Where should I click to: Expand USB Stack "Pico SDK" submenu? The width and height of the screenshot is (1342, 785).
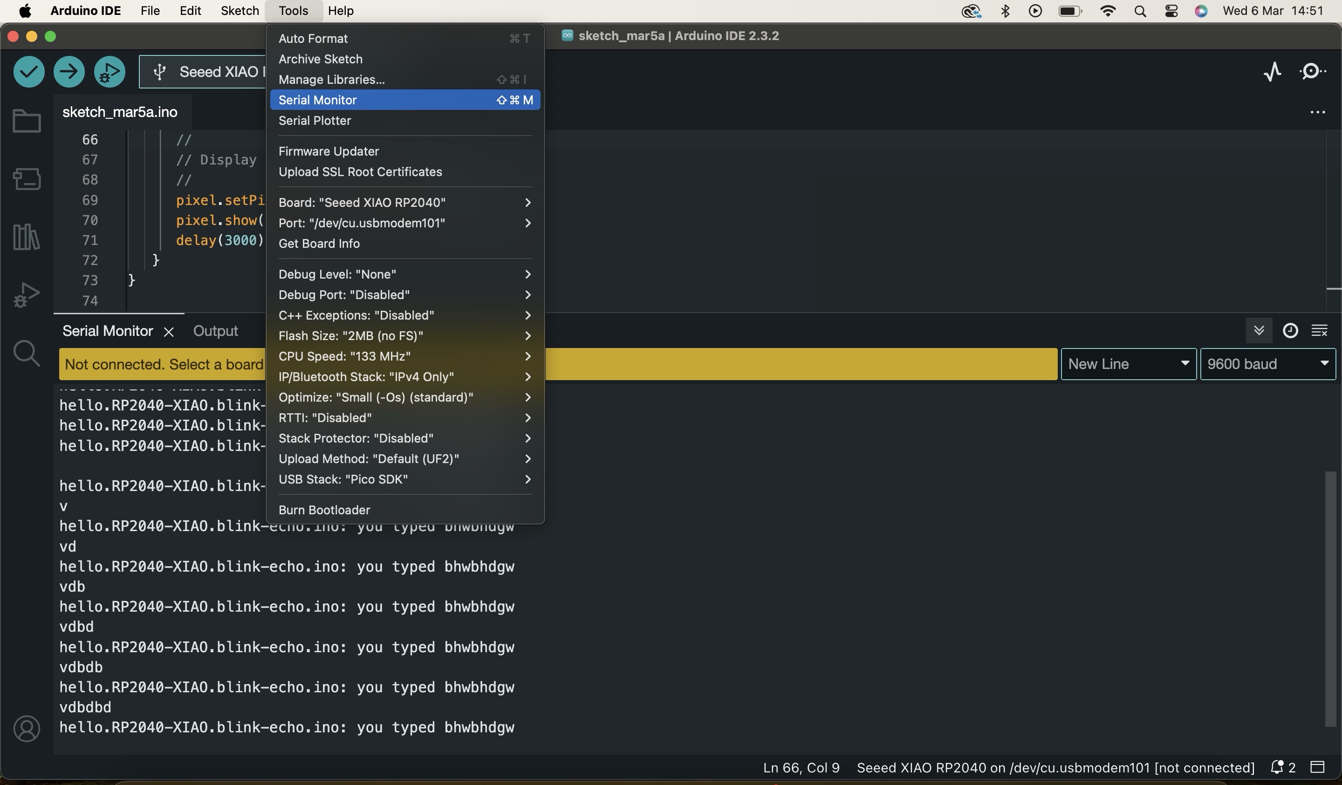point(405,479)
